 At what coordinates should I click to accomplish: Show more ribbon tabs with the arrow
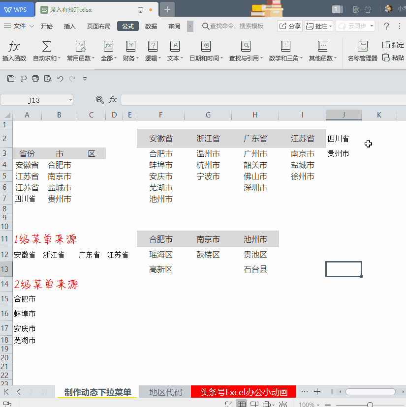(x=190, y=26)
